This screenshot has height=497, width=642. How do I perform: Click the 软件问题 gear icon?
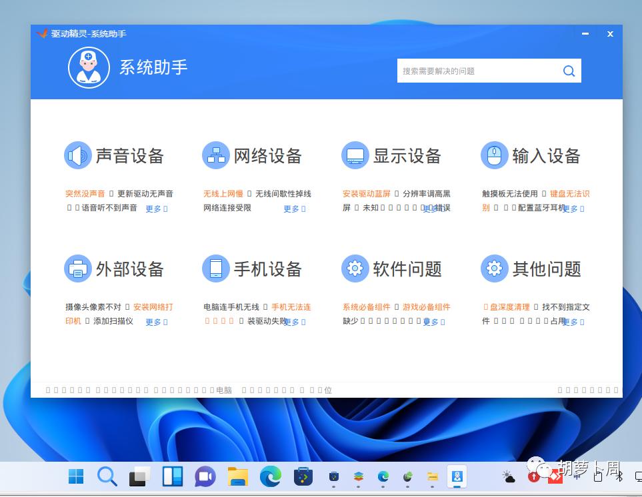pyautogui.click(x=356, y=268)
